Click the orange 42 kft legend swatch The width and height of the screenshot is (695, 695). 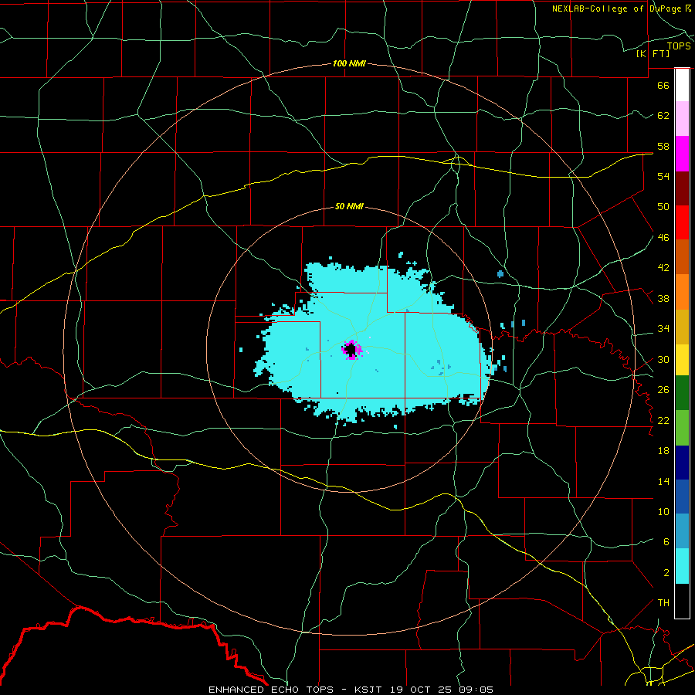click(x=682, y=292)
